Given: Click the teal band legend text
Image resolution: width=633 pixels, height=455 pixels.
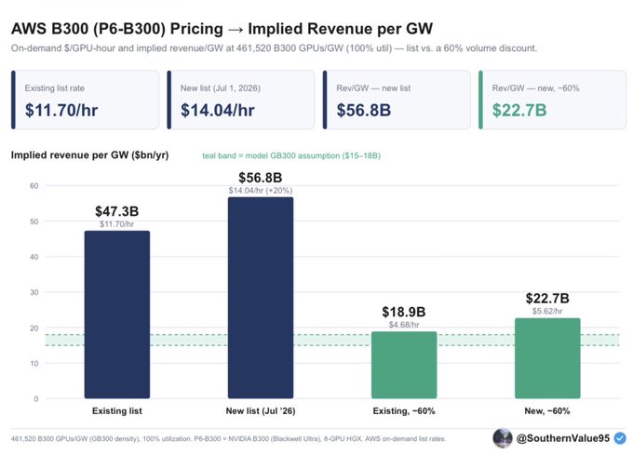Looking at the screenshot, I should tap(291, 155).
